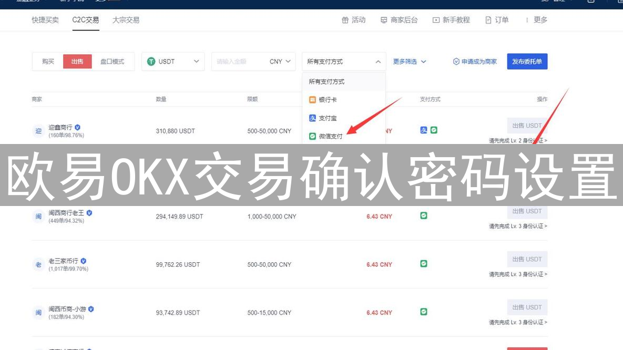Click Alipay payment icon in 迎鑫商行 row
The width and height of the screenshot is (623, 350).
point(424,130)
